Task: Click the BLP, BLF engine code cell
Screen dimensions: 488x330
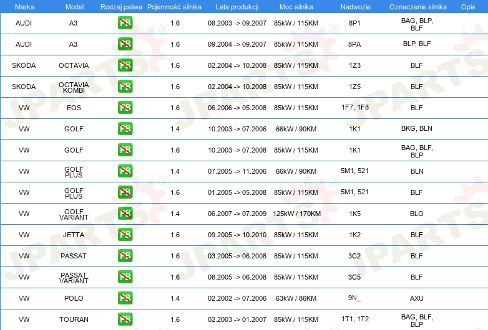Action: pos(417,44)
